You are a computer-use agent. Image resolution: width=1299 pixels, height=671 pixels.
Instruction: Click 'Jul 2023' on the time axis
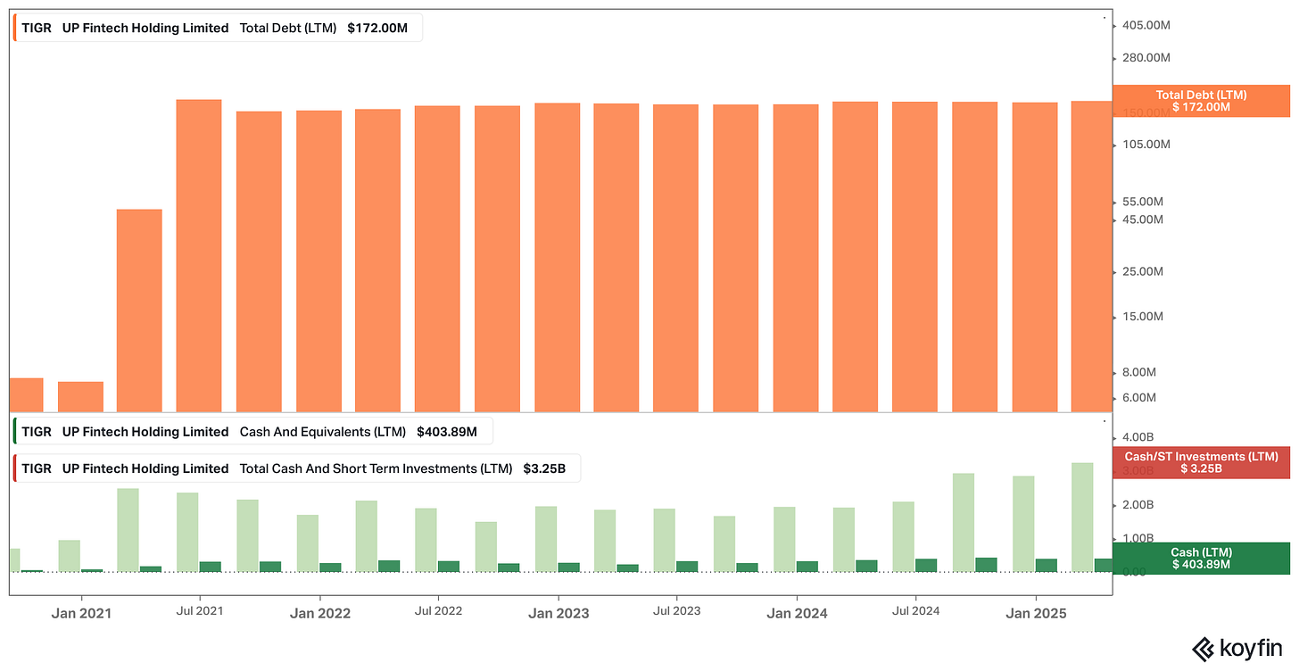676,611
